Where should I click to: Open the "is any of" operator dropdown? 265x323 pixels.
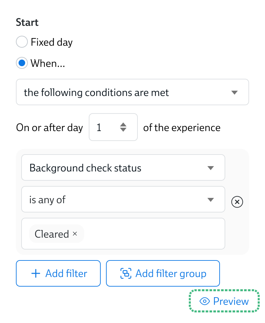[x=116, y=200]
